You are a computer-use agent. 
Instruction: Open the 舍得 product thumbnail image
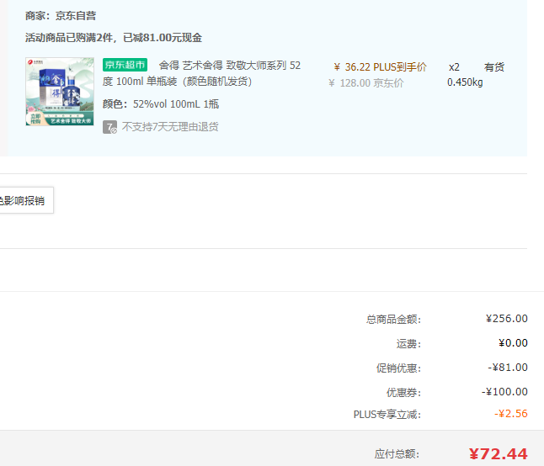pyautogui.click(x=60, y=92)
